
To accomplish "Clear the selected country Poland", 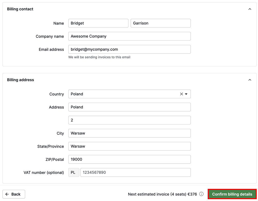I will pyautogui.click(x=181, y=94).
